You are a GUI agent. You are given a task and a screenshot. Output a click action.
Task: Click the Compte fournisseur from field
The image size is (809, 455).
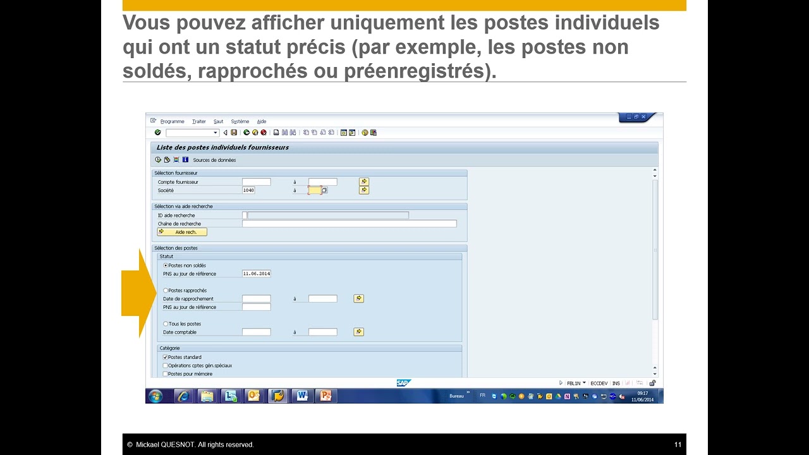pos(256,182)
